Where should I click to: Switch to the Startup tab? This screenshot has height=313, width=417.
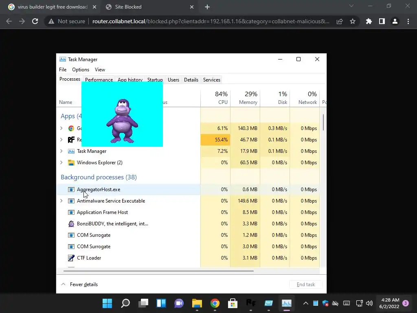tap(155, 79)
